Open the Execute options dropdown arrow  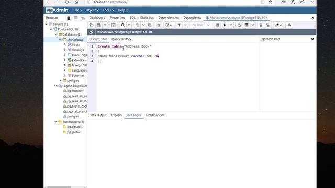[x=231, y=25]
